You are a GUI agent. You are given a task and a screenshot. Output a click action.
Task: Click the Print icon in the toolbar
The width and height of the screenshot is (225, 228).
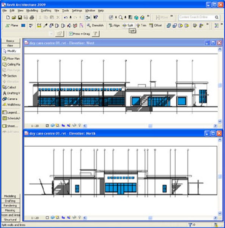(x=32, y=17)
